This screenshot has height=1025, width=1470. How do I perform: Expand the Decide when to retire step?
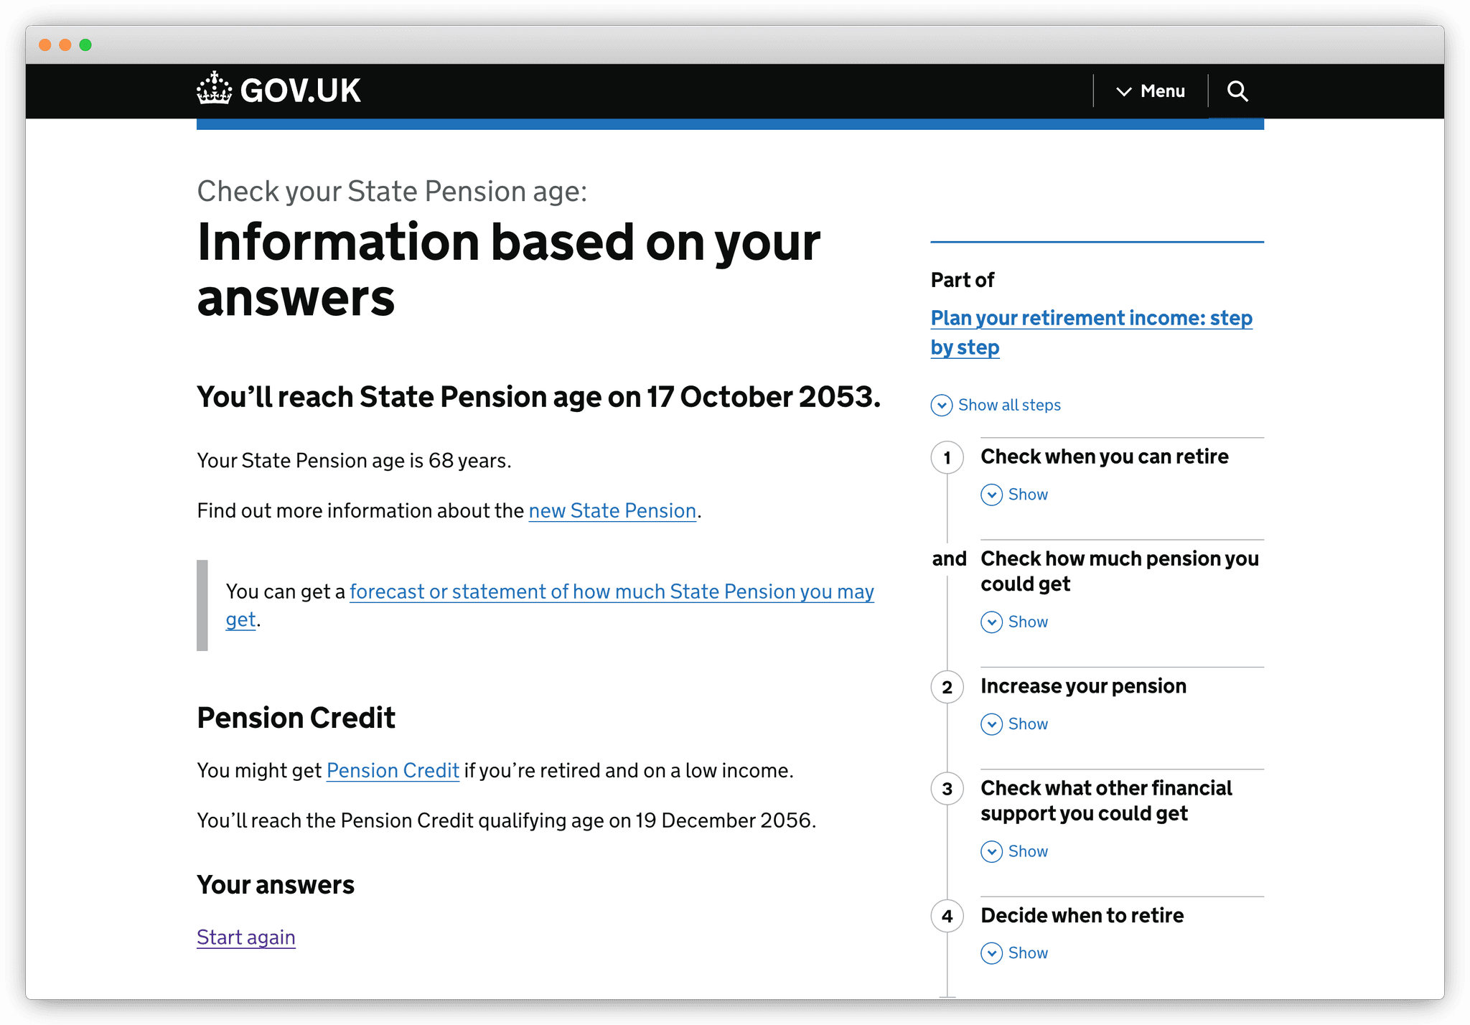pyautogui.click(x=1014, y=953)
